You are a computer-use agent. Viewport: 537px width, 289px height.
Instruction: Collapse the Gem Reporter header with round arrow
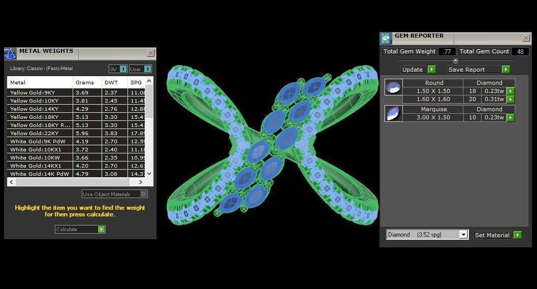(x=456, y=60)
